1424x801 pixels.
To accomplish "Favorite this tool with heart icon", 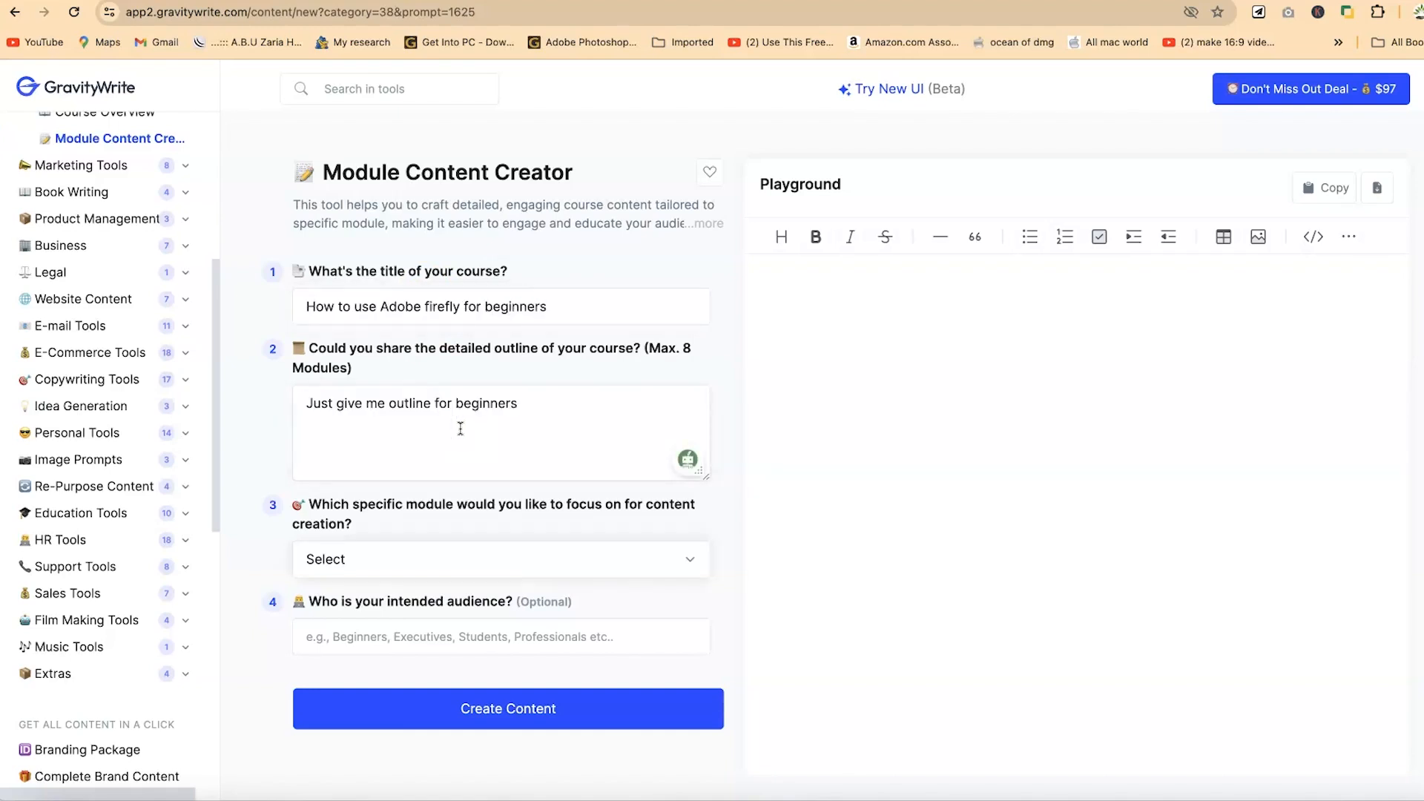I will point(710,172).
